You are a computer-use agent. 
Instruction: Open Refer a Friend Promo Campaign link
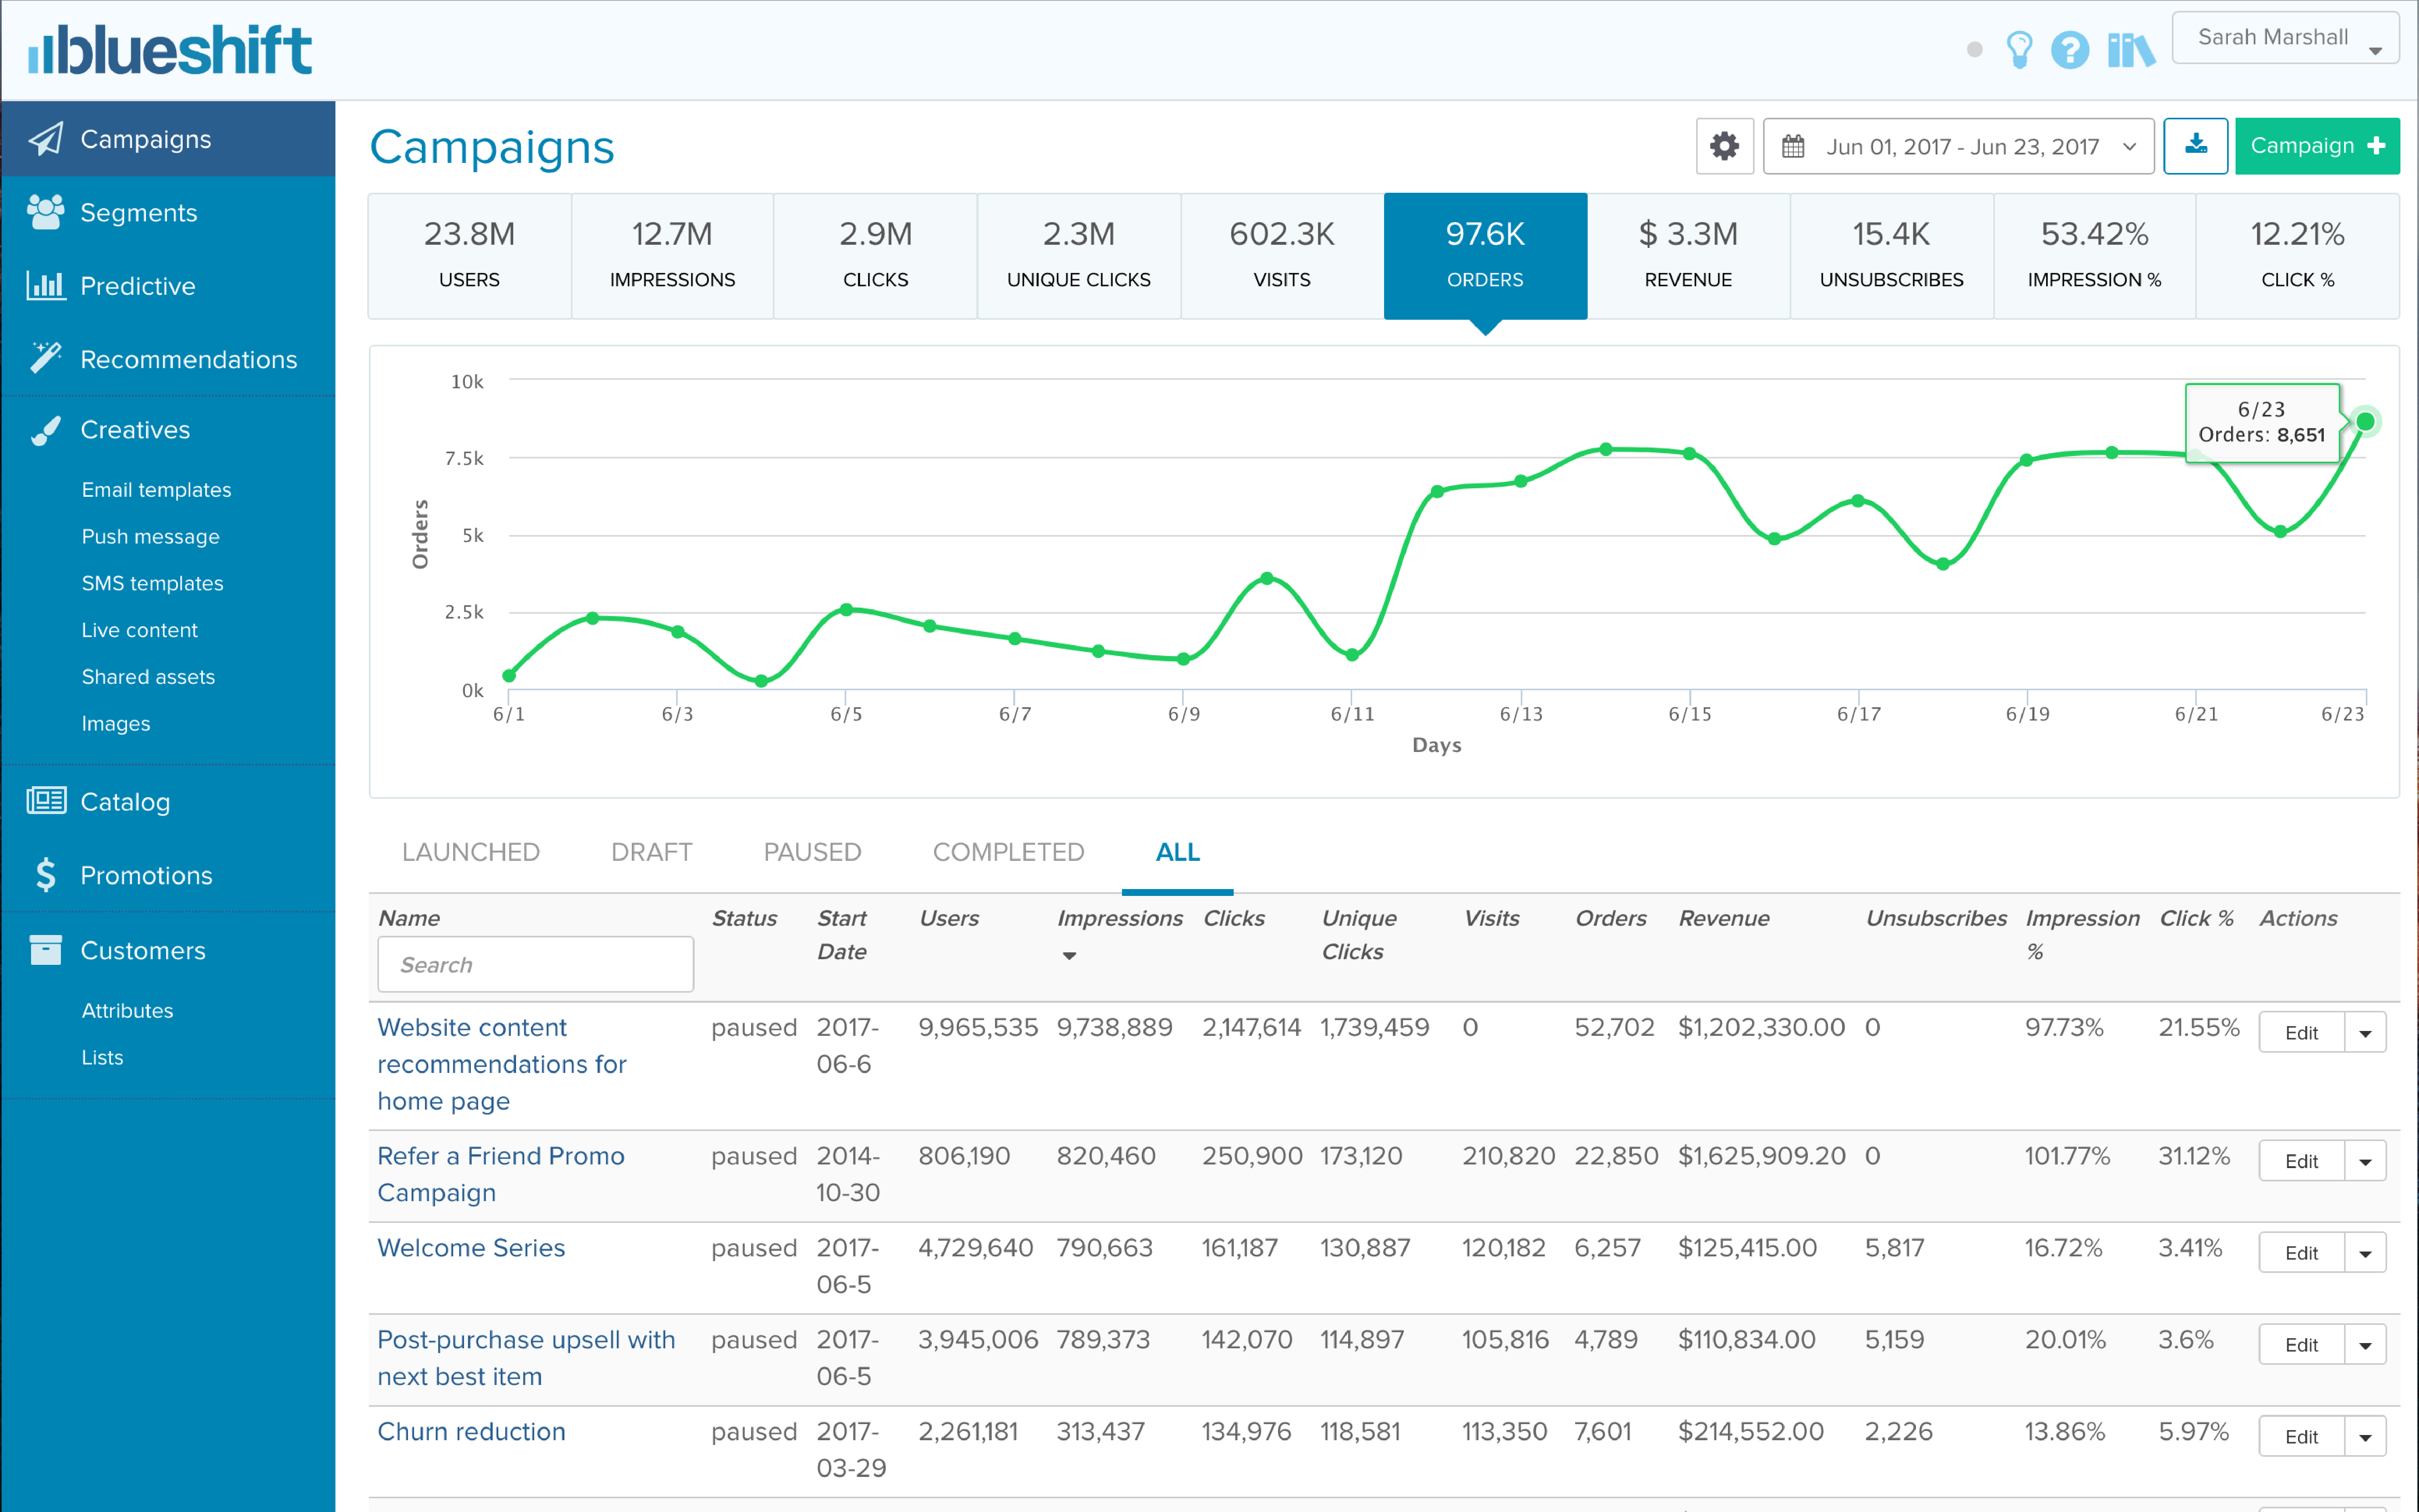click(501, 1174)
